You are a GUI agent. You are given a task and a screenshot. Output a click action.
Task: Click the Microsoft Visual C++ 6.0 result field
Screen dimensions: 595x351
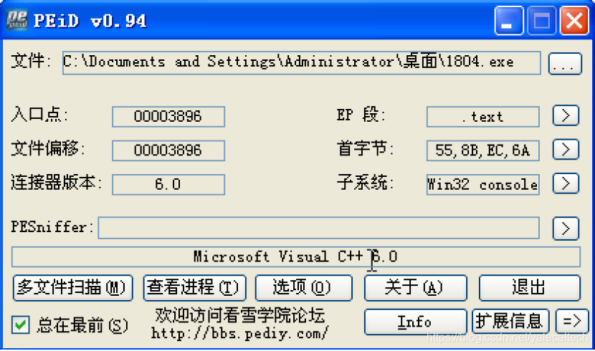point(296,257)
